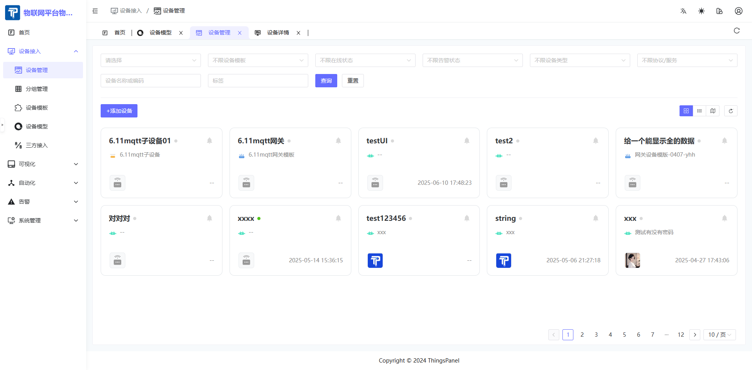The height and width of the screenshot is (370, 752).
Task: Switch devices to list view
Action: click(x=700, y=111)
